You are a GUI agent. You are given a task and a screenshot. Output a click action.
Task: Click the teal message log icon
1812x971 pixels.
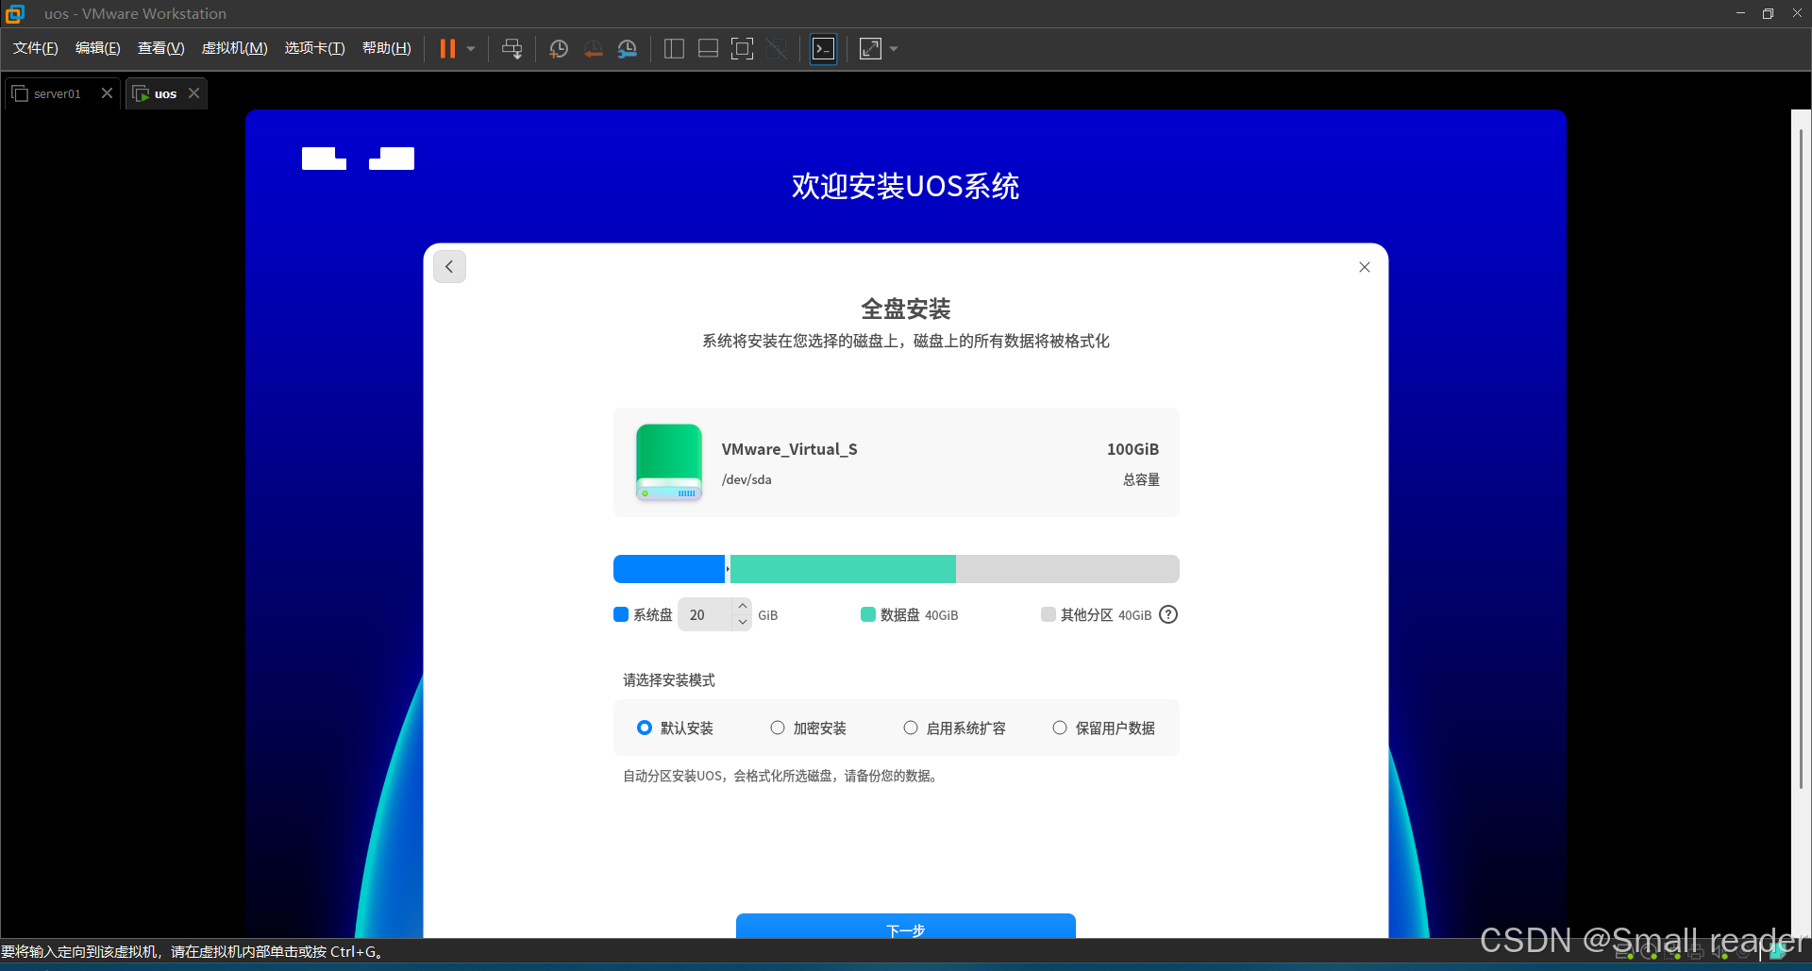point(1778,952)
